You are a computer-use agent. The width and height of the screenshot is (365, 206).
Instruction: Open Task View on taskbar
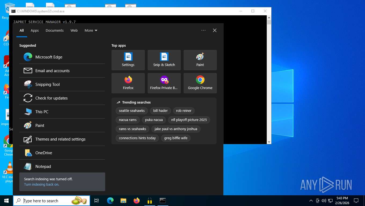[97, 201]
